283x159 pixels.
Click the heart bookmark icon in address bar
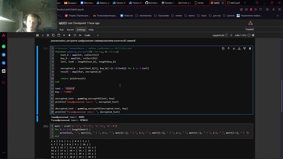coord(260,9)
